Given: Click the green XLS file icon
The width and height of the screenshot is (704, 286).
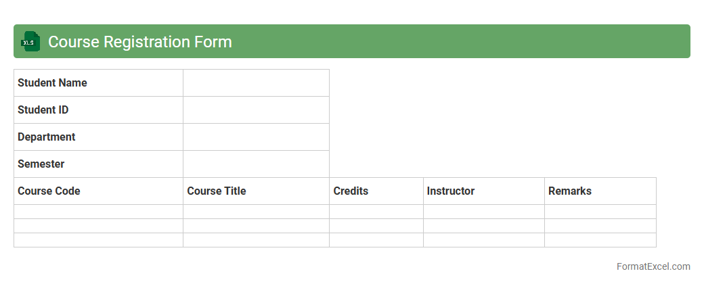Looking at the screenshot, I should (30, 41).
